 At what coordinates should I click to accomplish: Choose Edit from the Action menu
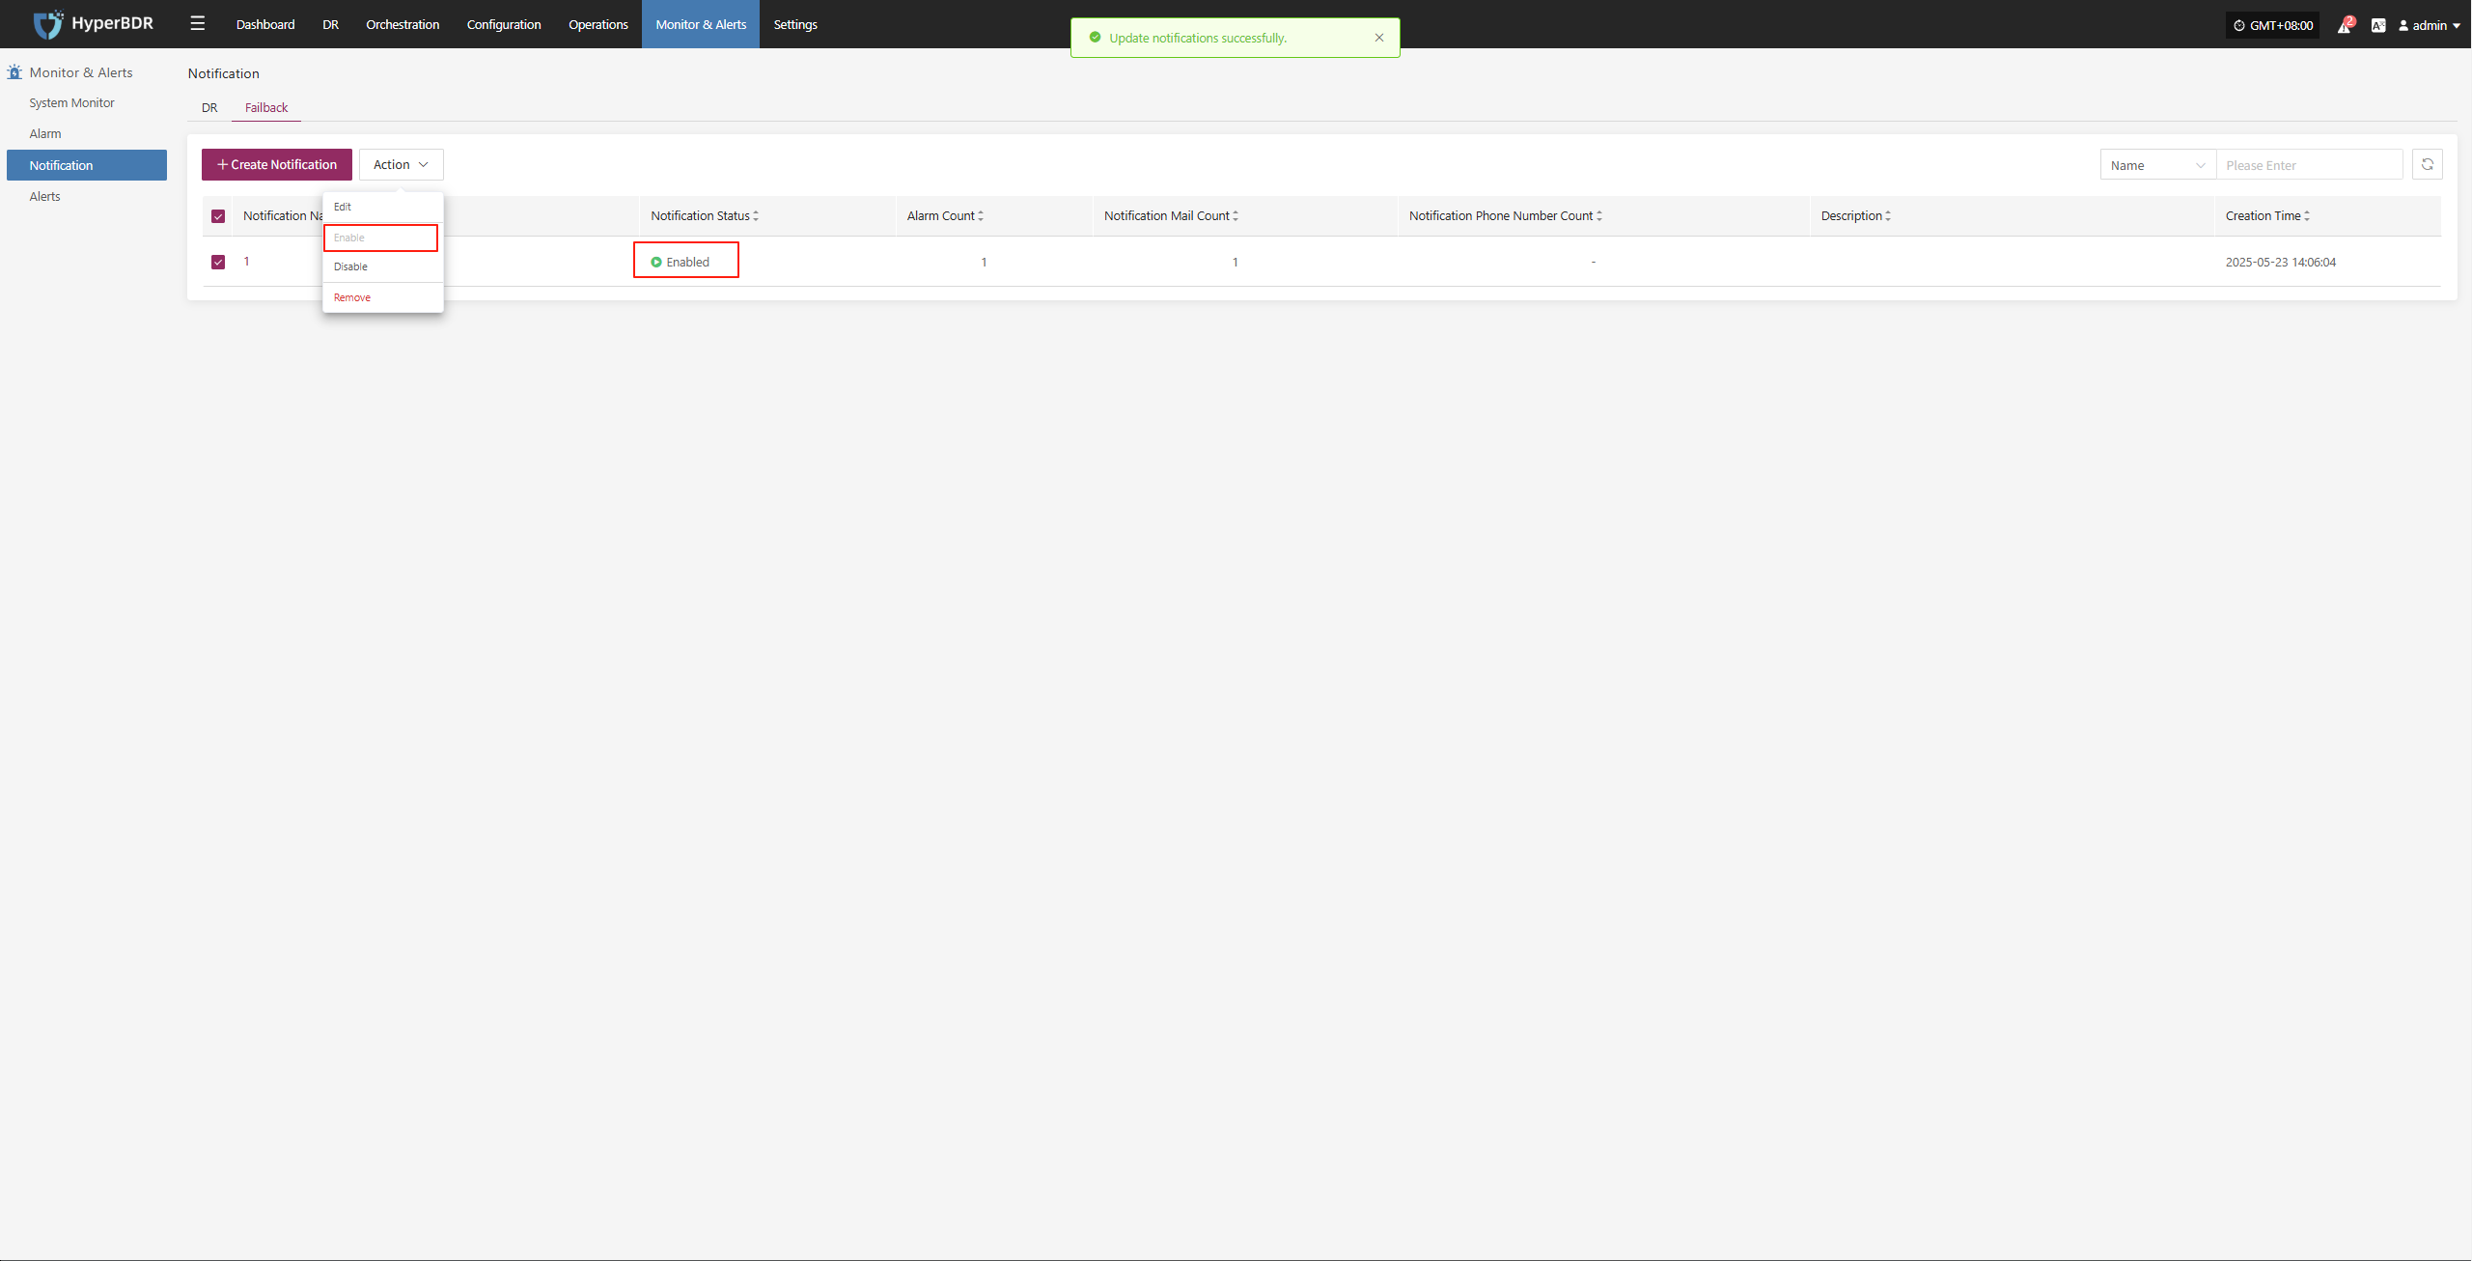click(x=383, y=207)
